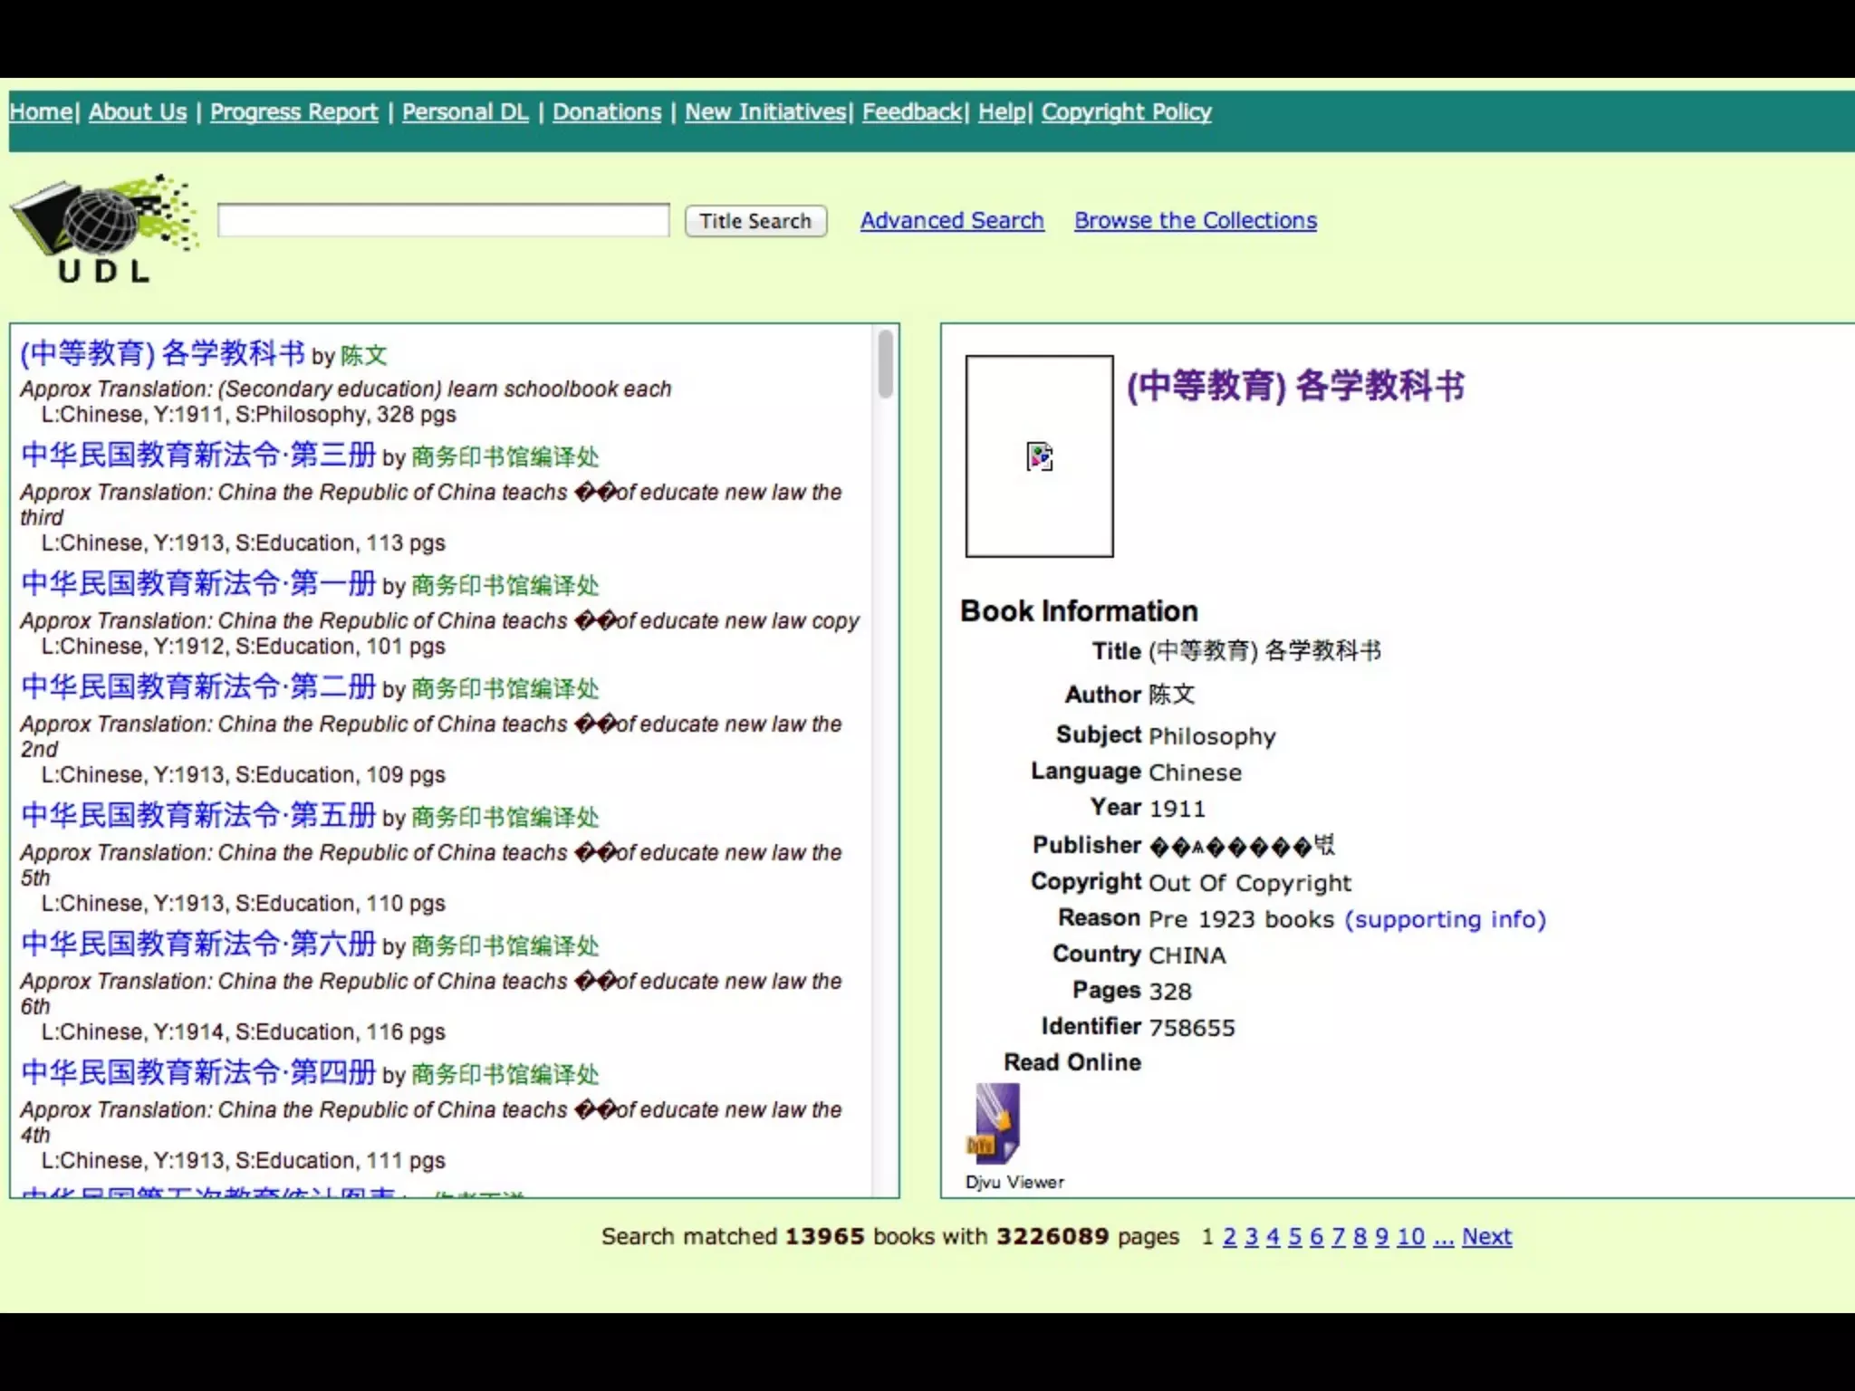The width and height of the screenshot is (1855, 1391).
Task: Open the Personal DL menu link
Action: (x=465, y=112)
